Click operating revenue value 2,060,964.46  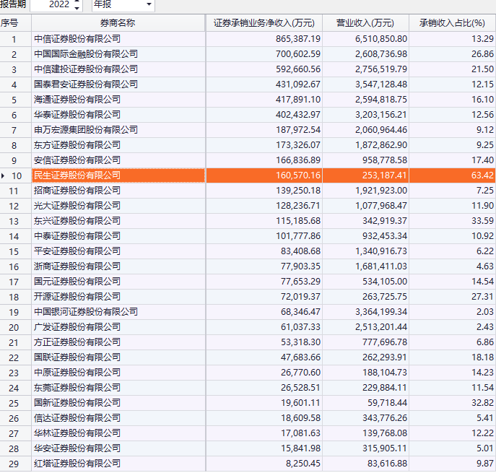click(381, 130)
